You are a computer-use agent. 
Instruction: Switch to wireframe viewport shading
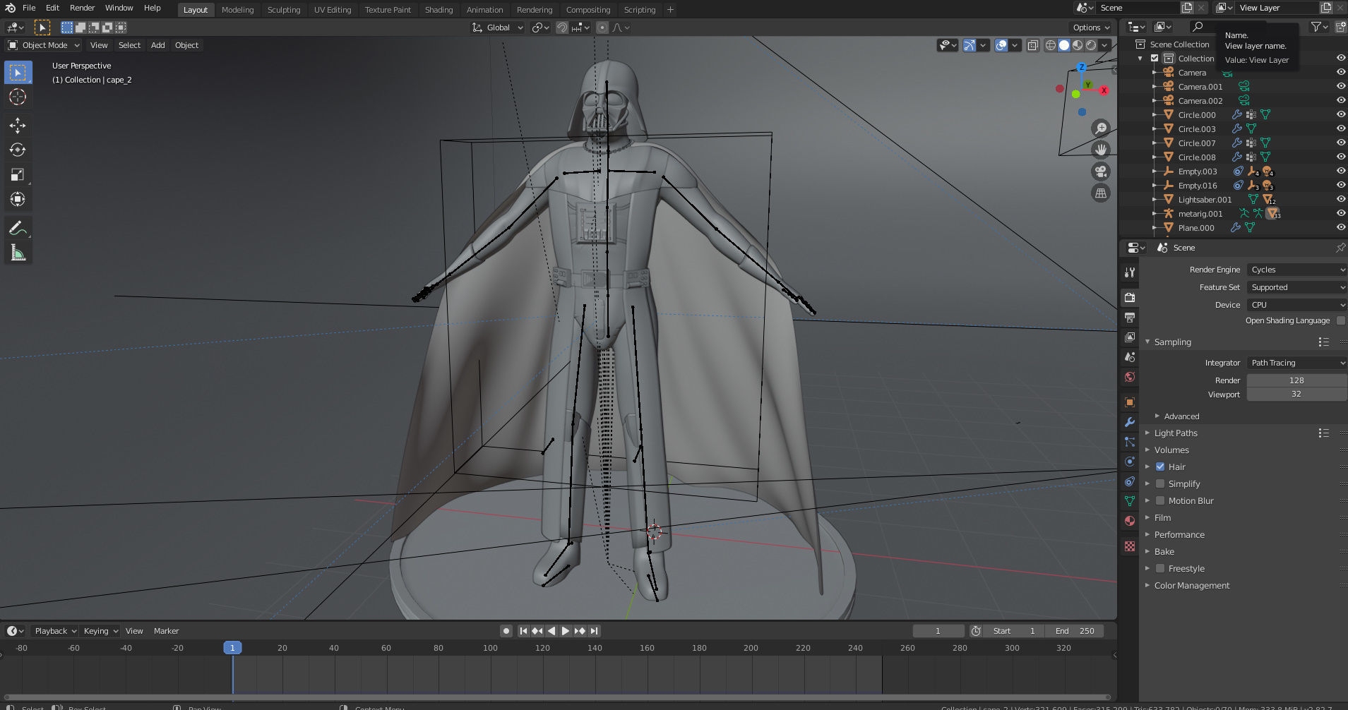1051,45
